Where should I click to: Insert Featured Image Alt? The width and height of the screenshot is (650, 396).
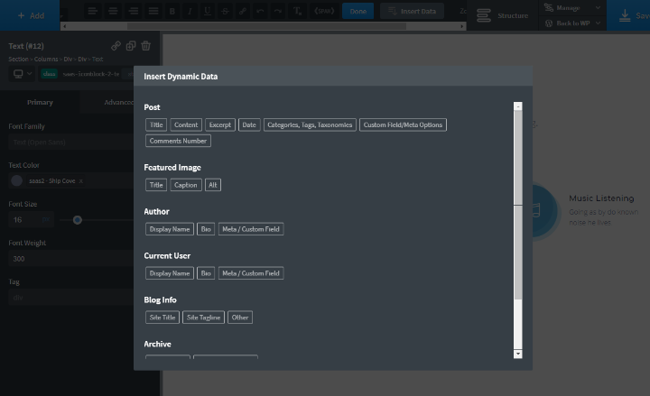click(x=213, y=185)
